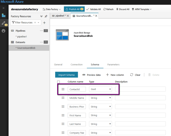Click the Data Factory overview icon in sidebar
Image resolution: width=171 pixels, height=136 pixels.
coord(4,16)
